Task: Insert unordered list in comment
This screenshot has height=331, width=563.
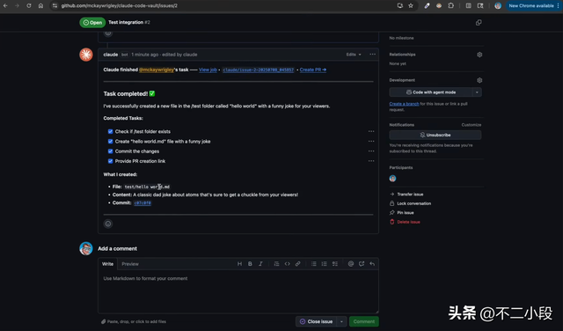Action: (x=313, y=264)
